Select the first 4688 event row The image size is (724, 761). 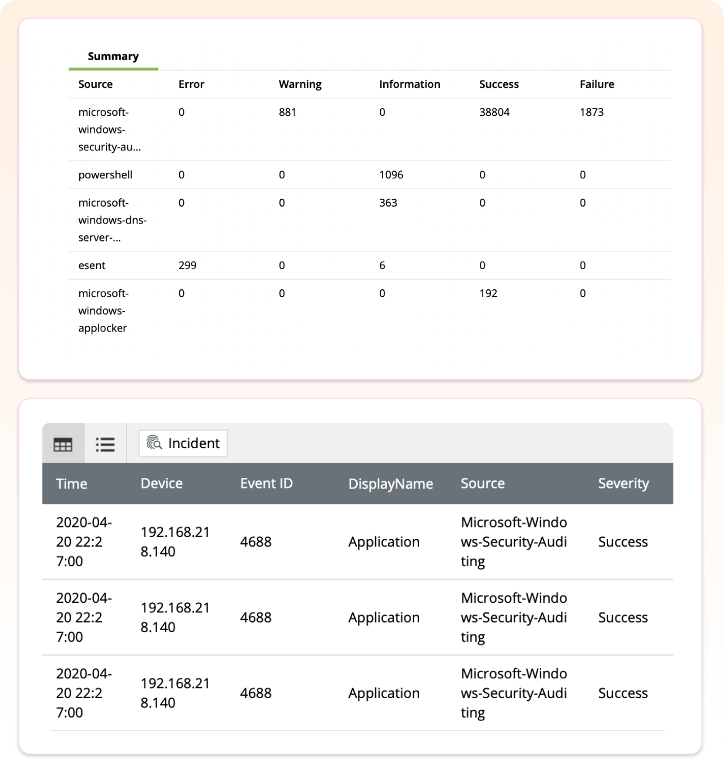(x=255, y=541)
